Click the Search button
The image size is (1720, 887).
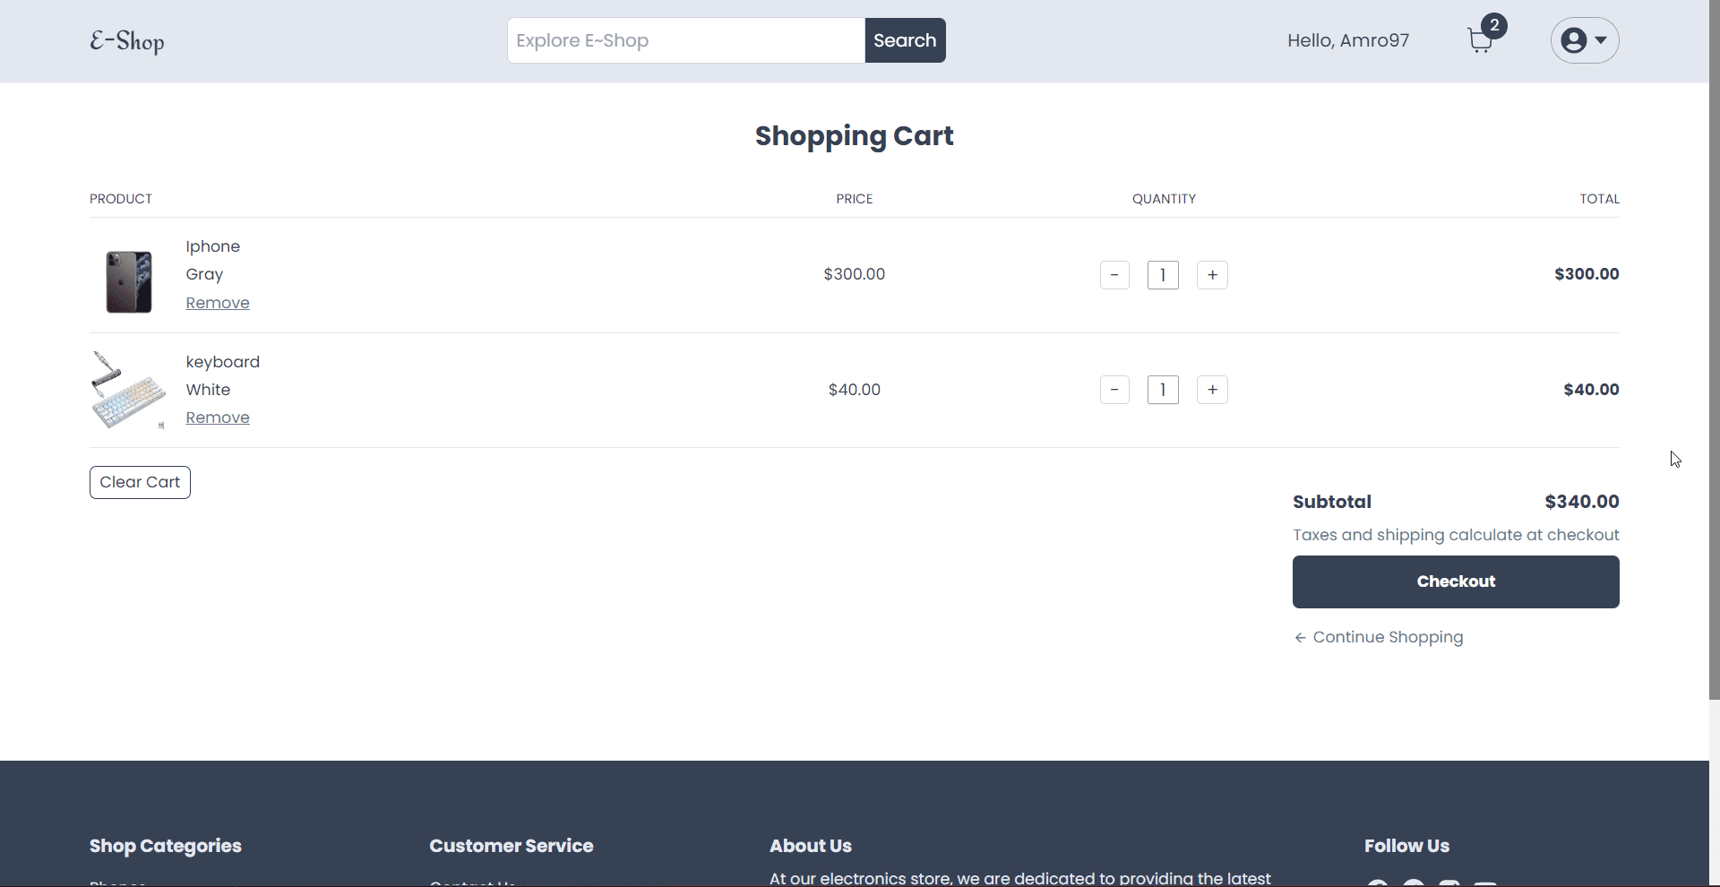905,40
